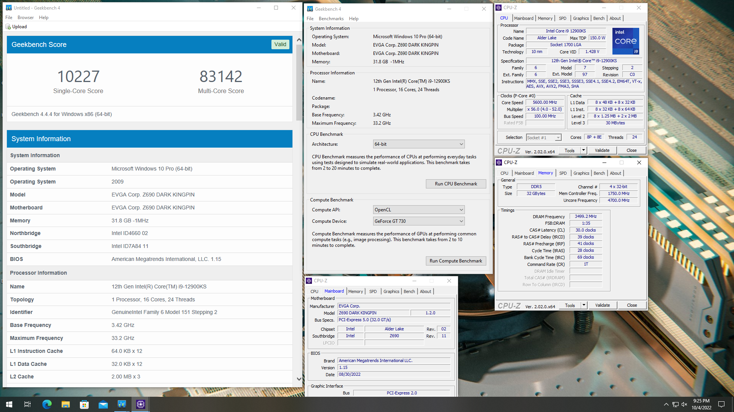Image resolution: width=734 pixels, height=412 pixels.
Task: Click the muted volume tray icon
Action: click(684, 404)
